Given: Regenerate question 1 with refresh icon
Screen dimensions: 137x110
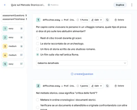Looking at the screenshot, I should pyautogui.click(x=107, y=20).
